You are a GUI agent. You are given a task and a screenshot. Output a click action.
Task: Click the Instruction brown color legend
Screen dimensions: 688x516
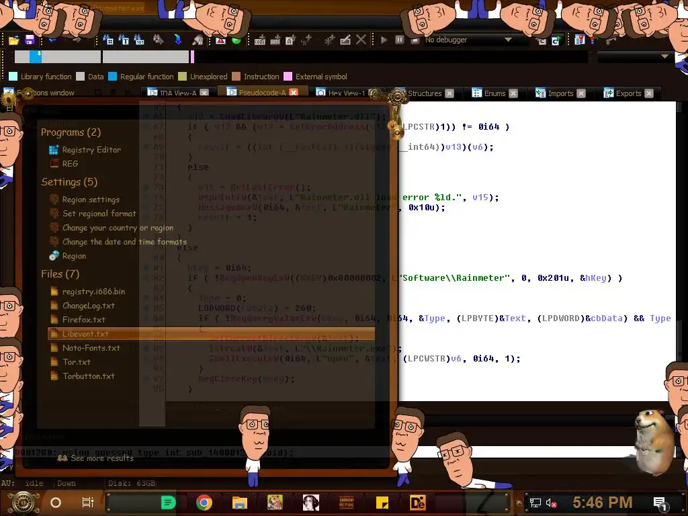point(236,77)
